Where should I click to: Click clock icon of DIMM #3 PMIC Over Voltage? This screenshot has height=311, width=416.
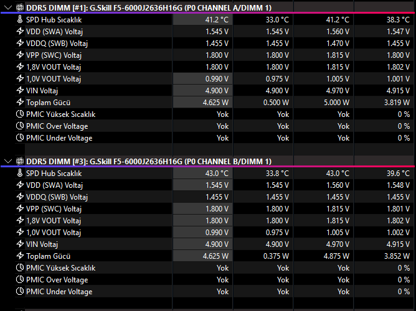20,279
